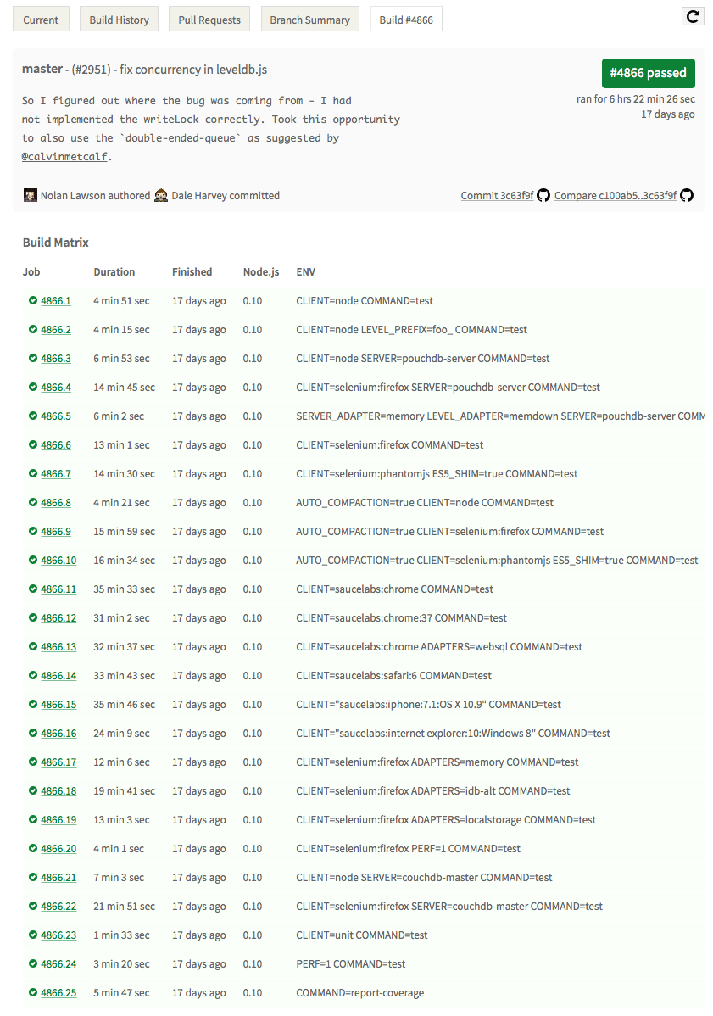Click the status checkmark beside job 4866.13

point(33,647)
